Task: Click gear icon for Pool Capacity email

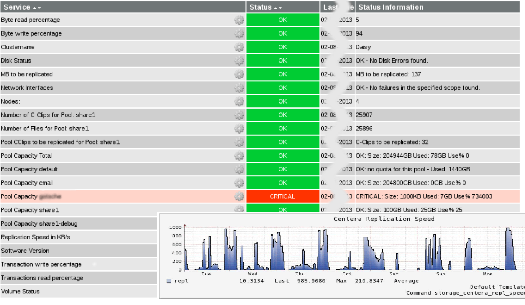Action: (239, 183)
